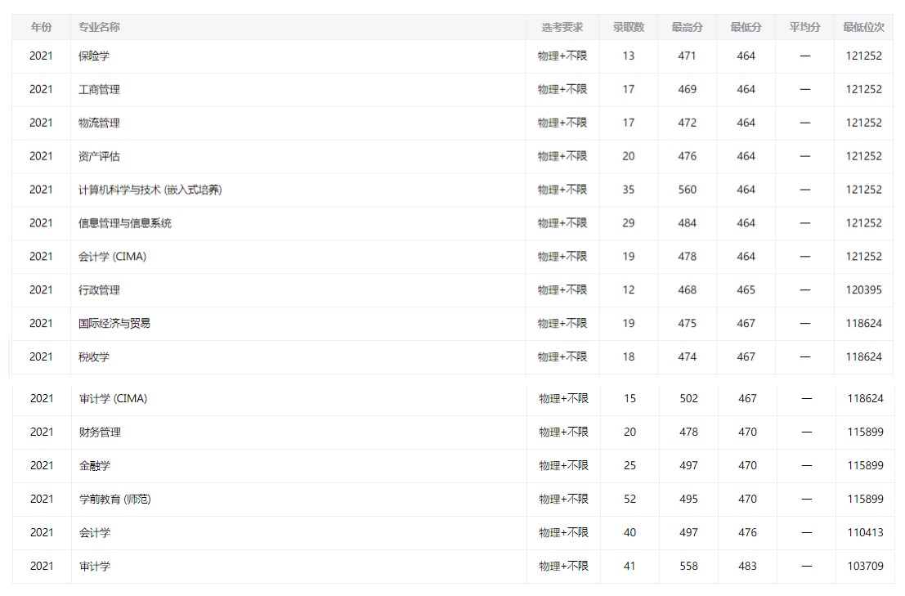Viewport: 905px width, 596px height.
Task: Click the highest score cell 560
Action: pyautogui.click(x=687, y=190)
